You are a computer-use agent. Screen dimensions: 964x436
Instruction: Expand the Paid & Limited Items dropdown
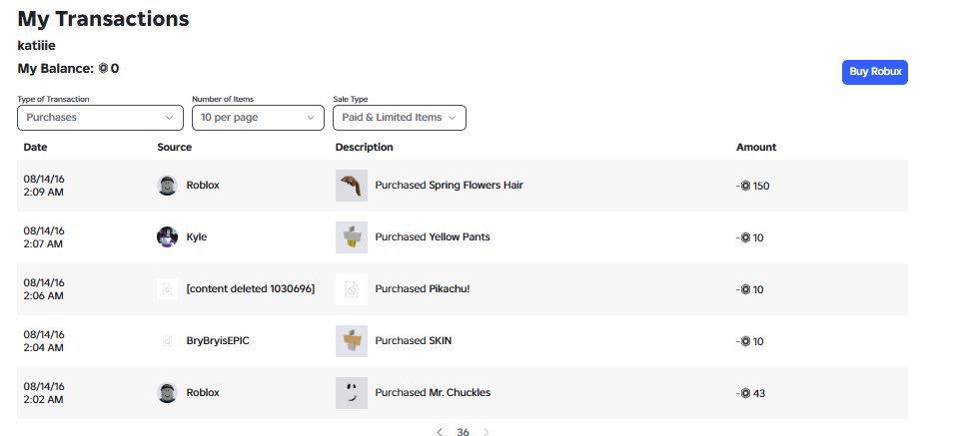click(400, 118)
